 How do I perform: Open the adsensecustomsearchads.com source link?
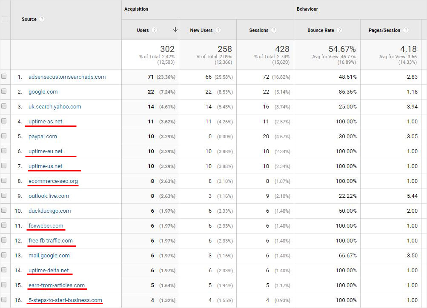click(67, 77)
